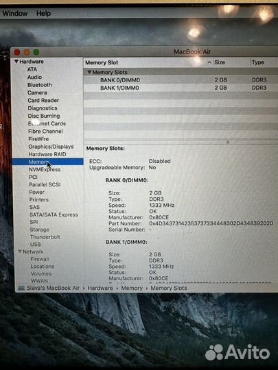Click Memory Slots in the path bar
The image size is (278, 370).
[169, 288]
